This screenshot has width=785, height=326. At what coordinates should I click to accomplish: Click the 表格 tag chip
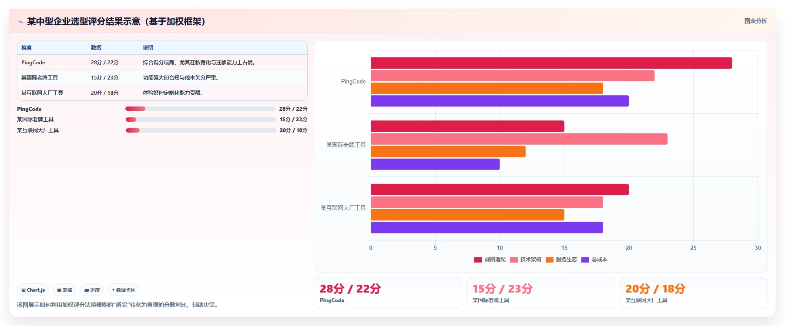(x=64, y=290)
